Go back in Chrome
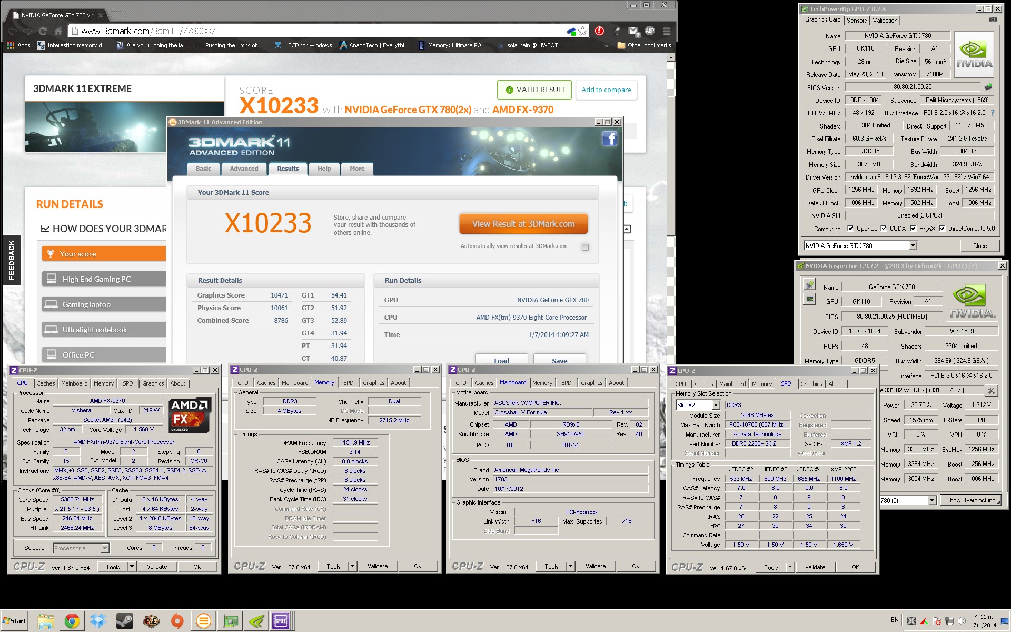 pyautogui.click(x=13, y=31)
